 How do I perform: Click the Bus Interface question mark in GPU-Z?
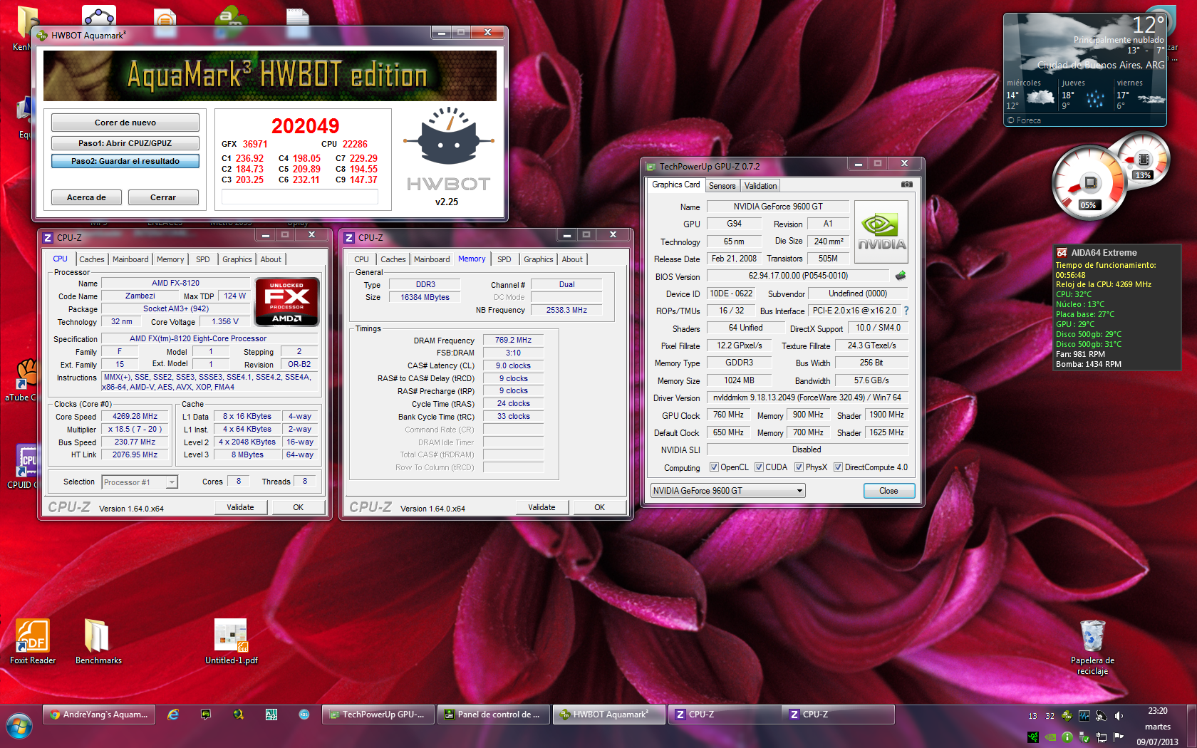click(906, 311)
